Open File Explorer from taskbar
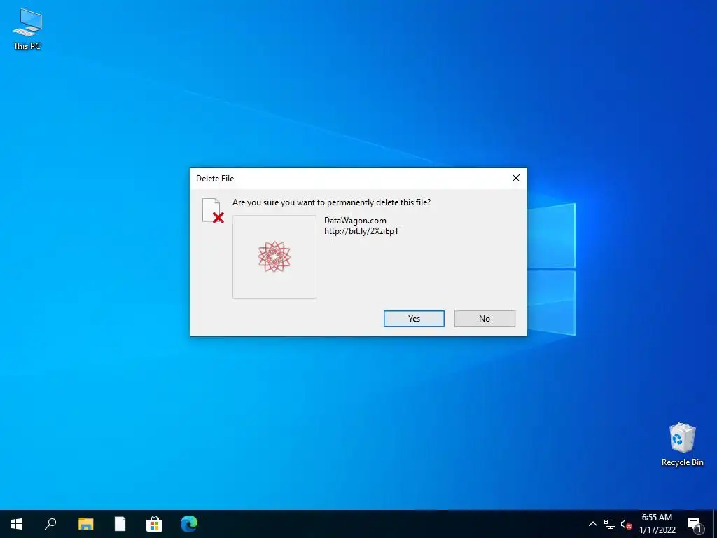This screenshot has height=538, width=717. tap(85, 524)
